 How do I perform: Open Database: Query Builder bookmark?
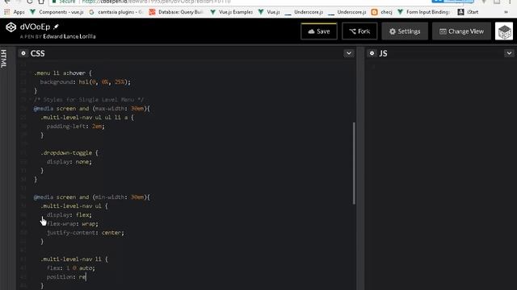pos(176,12)
